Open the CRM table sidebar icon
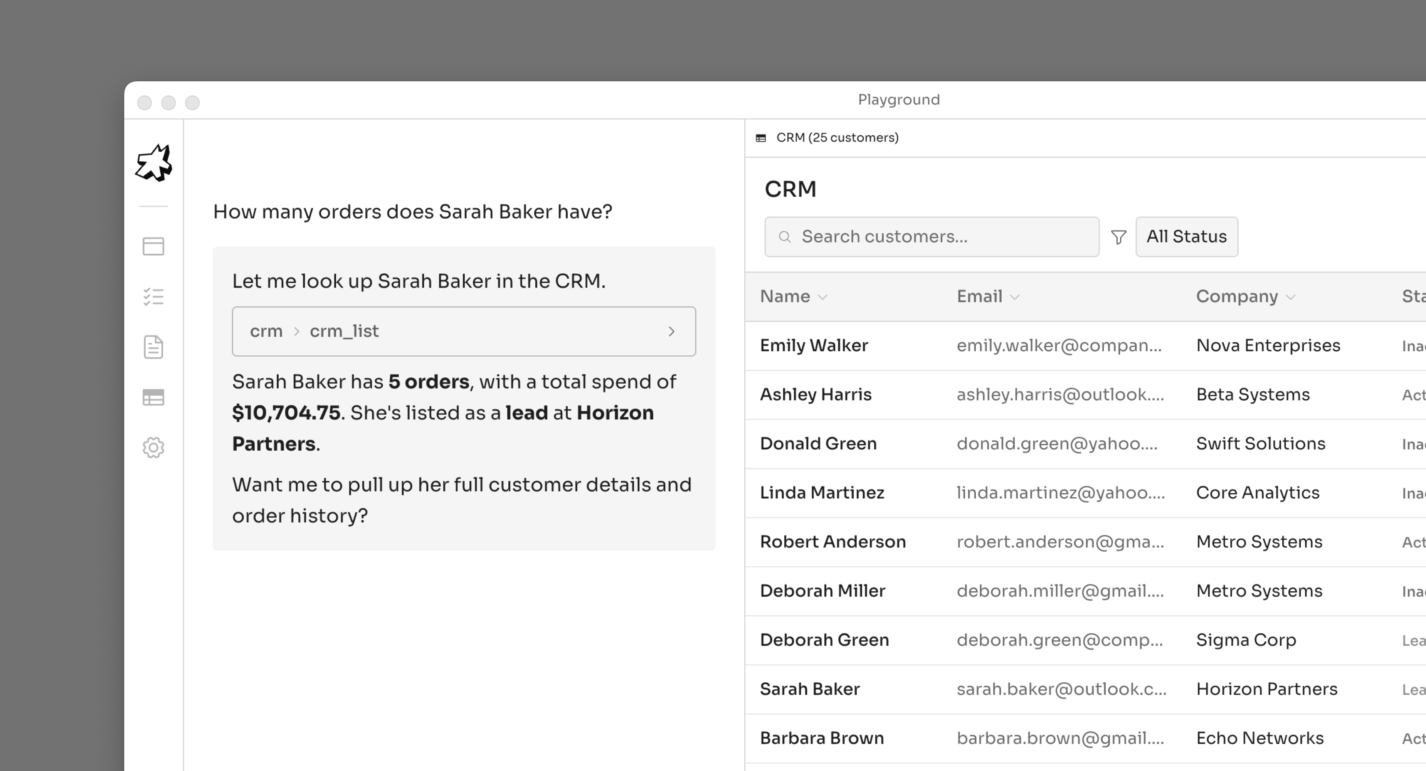The height and width of the screenshot is (771, 1426). point(153,397)
